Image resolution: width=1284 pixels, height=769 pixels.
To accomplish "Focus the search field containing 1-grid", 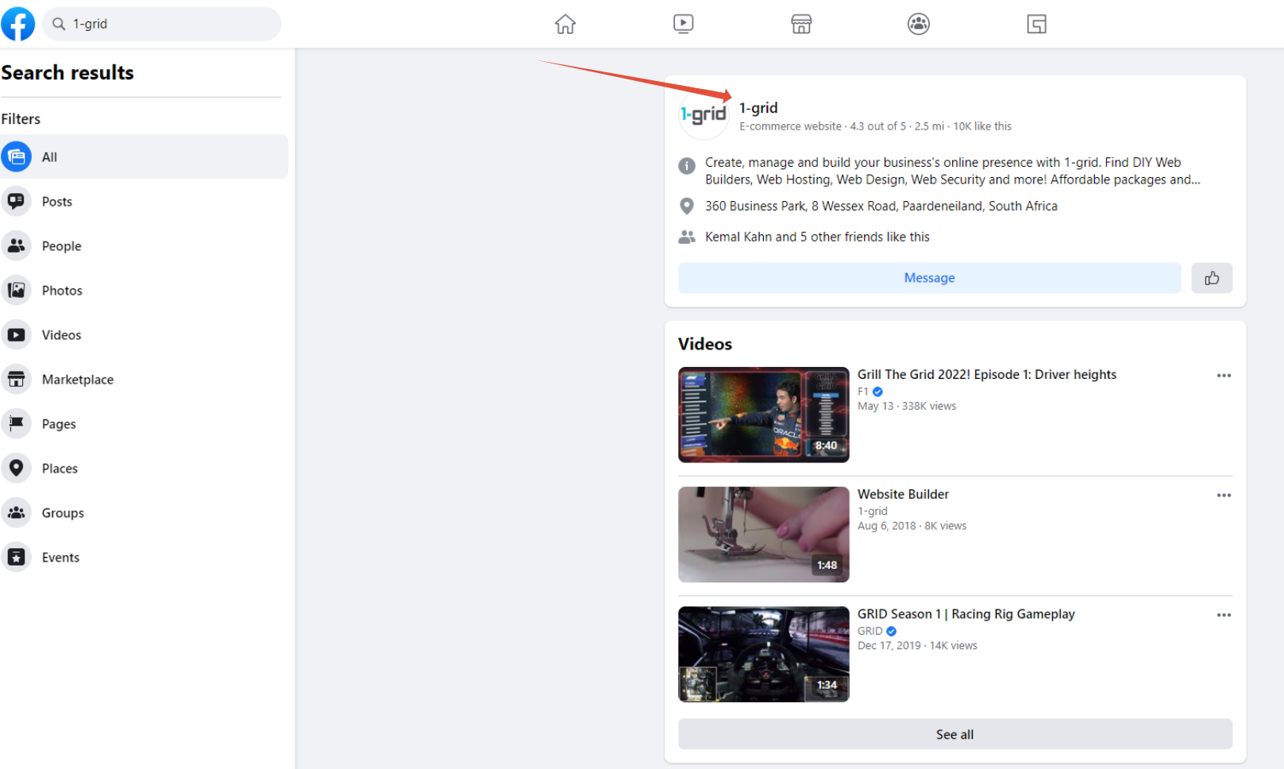I will (x=162, y=24).
